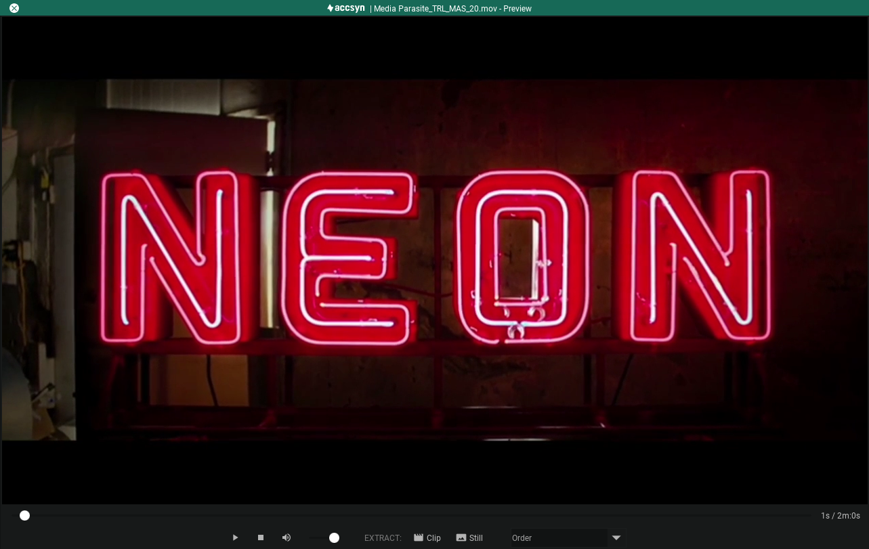Click the volume slider track left of handle

click(x=317, y=537)
